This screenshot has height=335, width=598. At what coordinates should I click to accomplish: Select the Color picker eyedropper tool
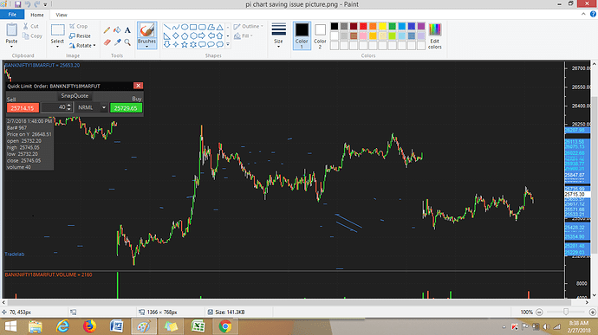118,42
